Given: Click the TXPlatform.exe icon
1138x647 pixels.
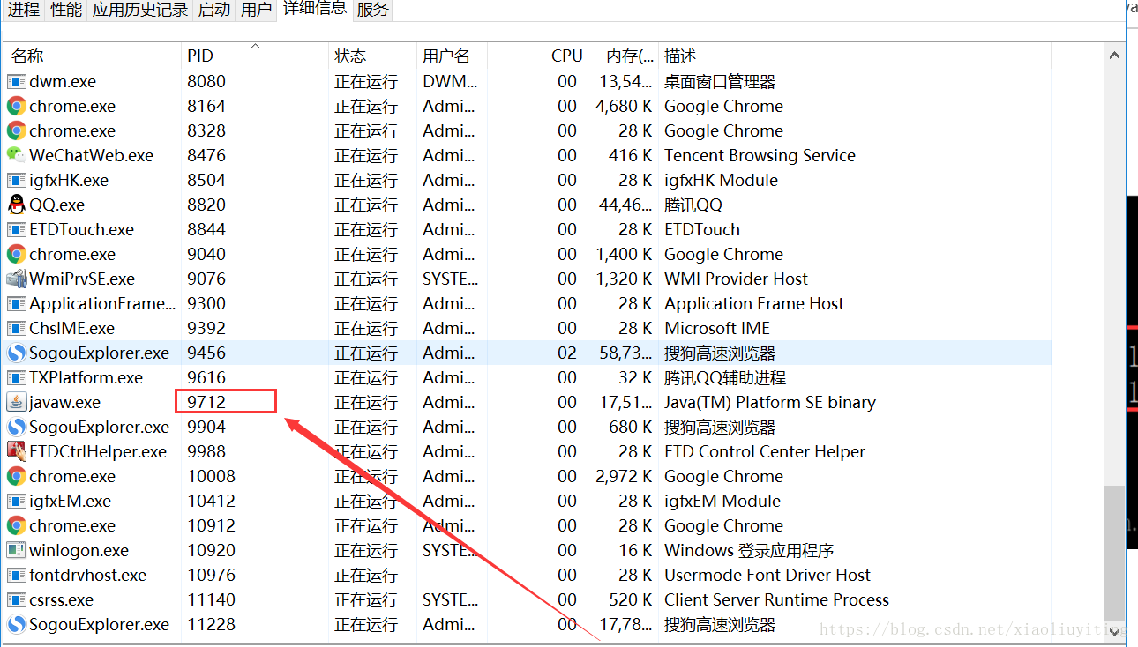Looking at the screenshot, I should point(16,377).
